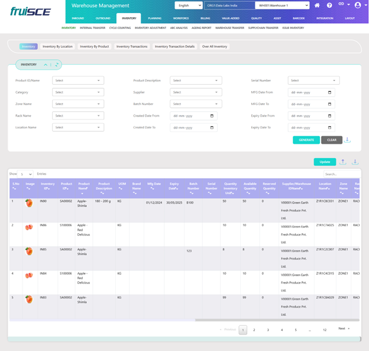Image resolution: width=369 pixels, height=351 pixels.
Task: Click the upload icon beside Update button
Action: (x=344, y=162)
